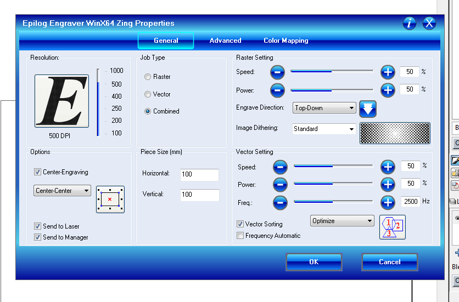
Task: Uncheck the Center-Engraving checkbox
Action: pos(38,172)
